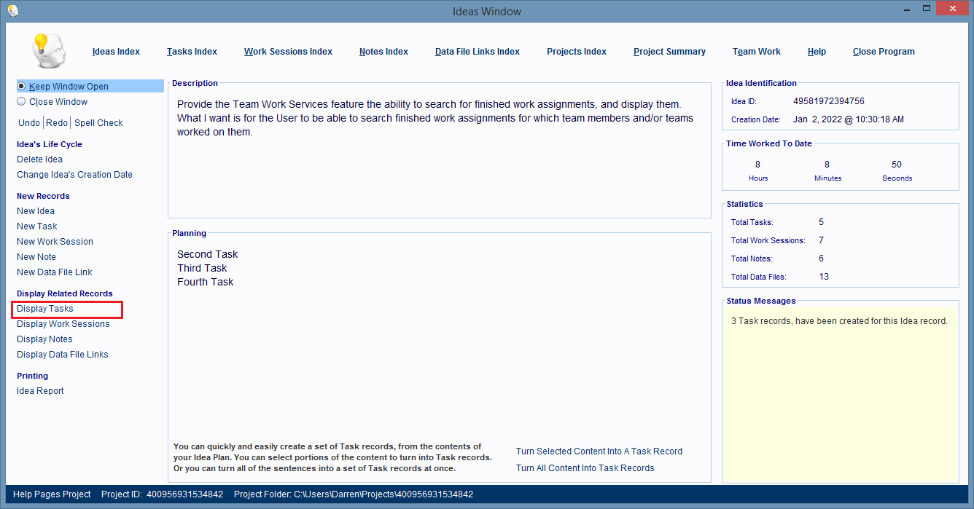Open Data File Links Index menu
This screenshot has width=974, height=509.
[478, 52]
